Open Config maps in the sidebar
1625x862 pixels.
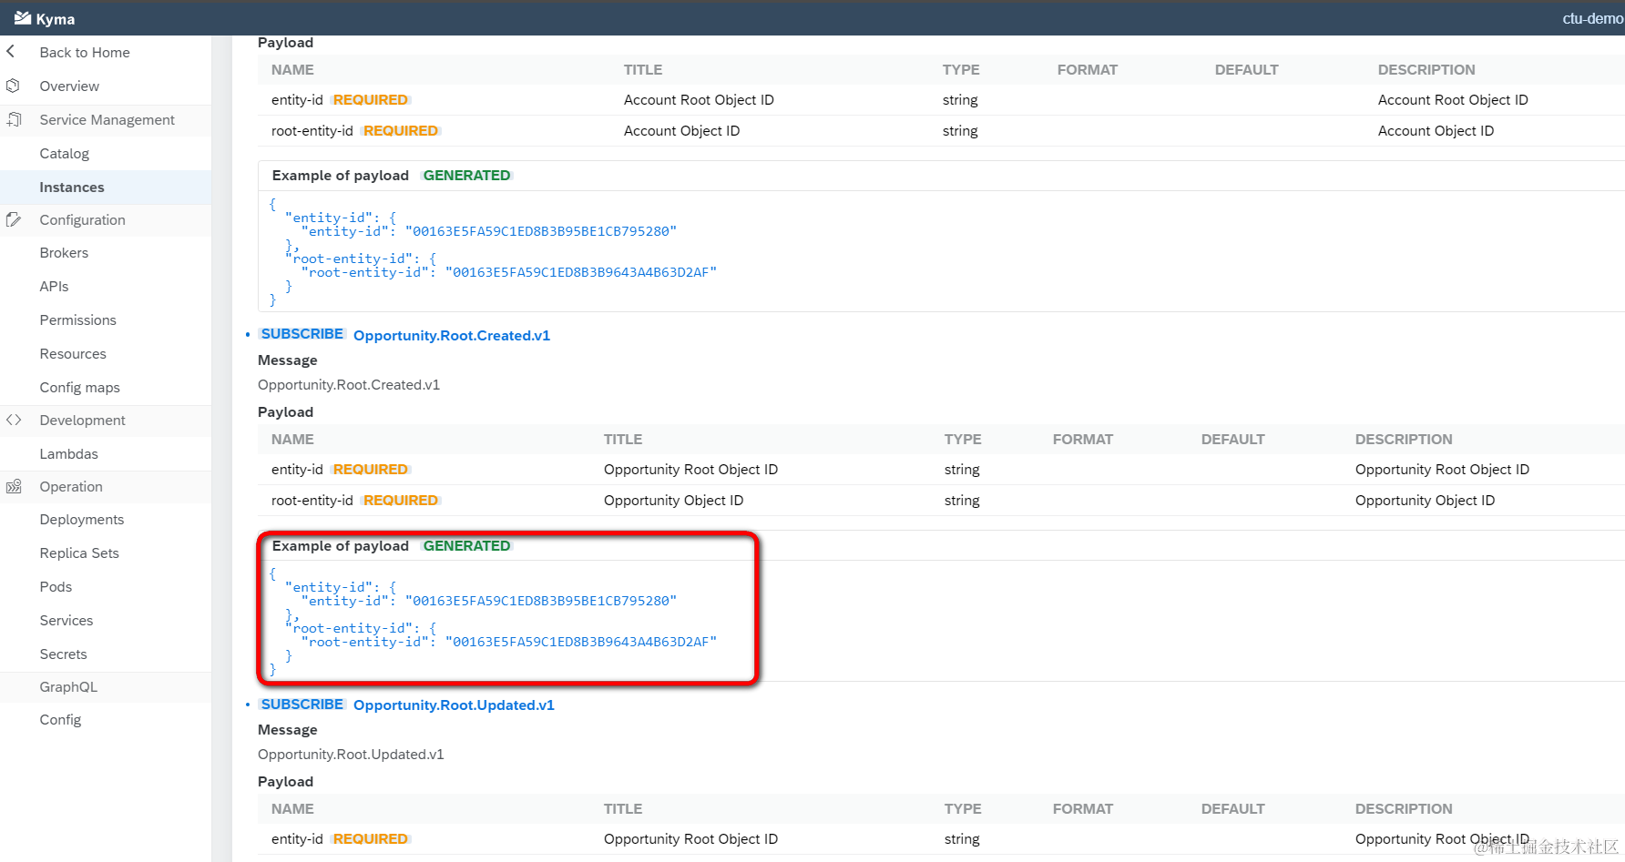(x=80, y=388)
